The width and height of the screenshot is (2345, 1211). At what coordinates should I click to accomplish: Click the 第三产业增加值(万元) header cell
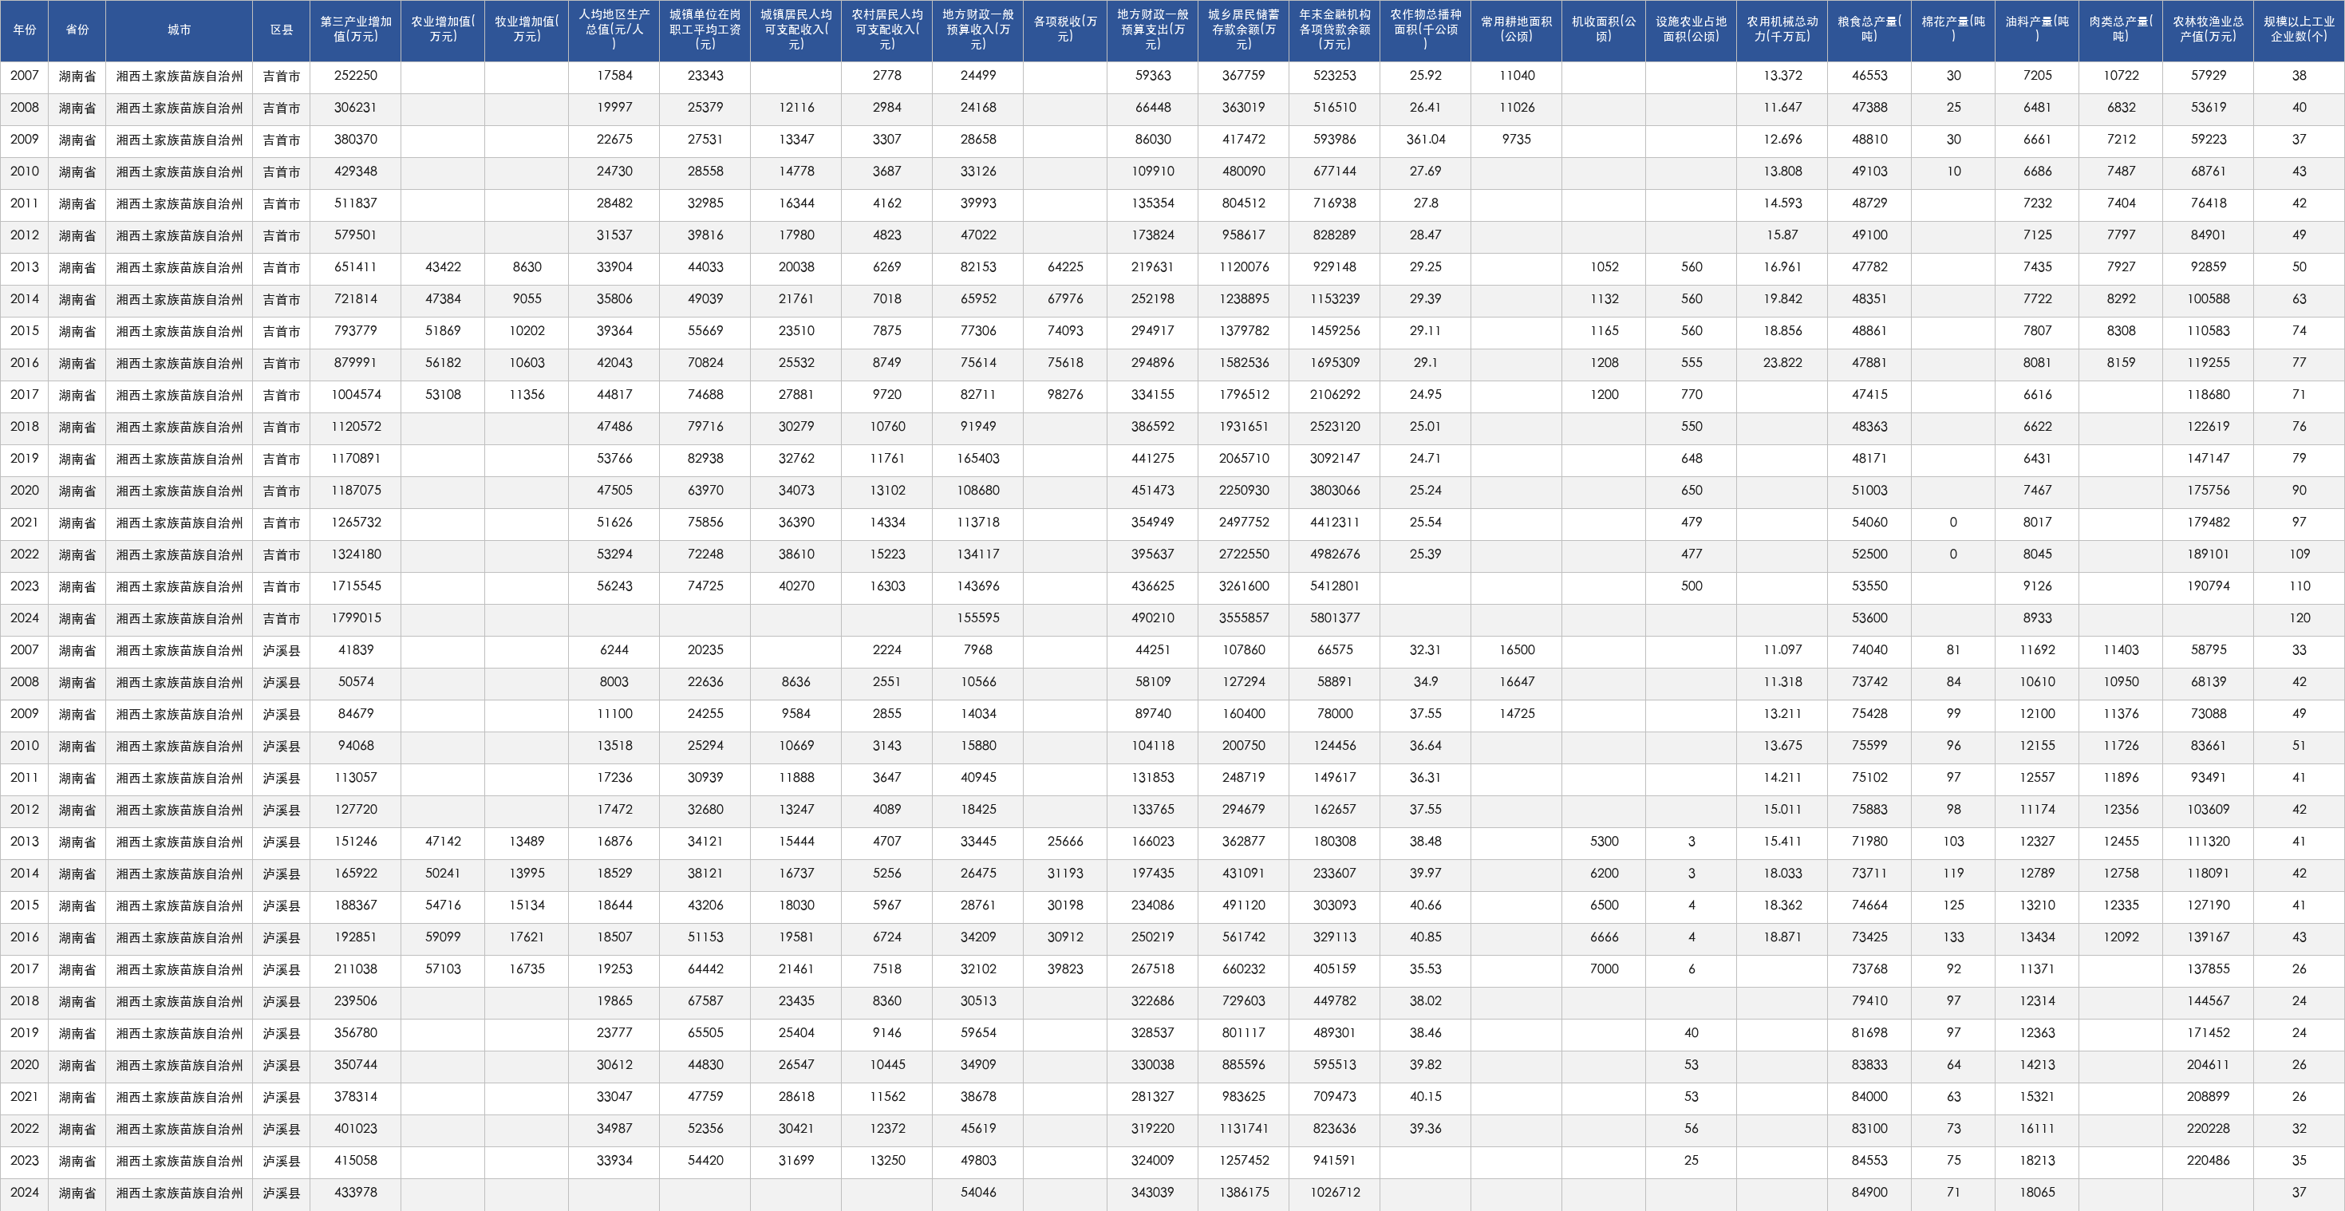point(355,30)
